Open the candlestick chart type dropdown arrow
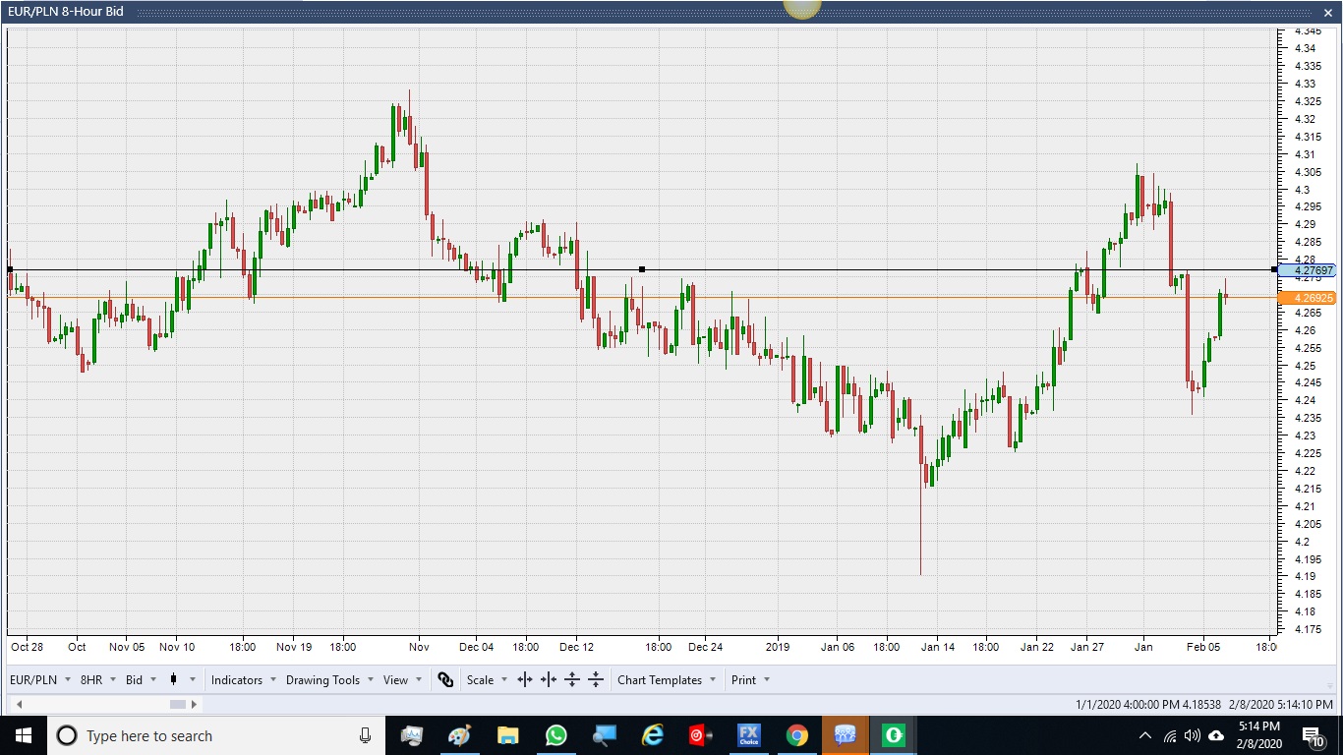 [x=193, y=679]
